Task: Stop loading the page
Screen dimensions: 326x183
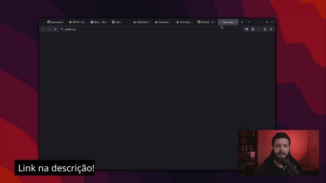Action: click(x=56, y=29)
